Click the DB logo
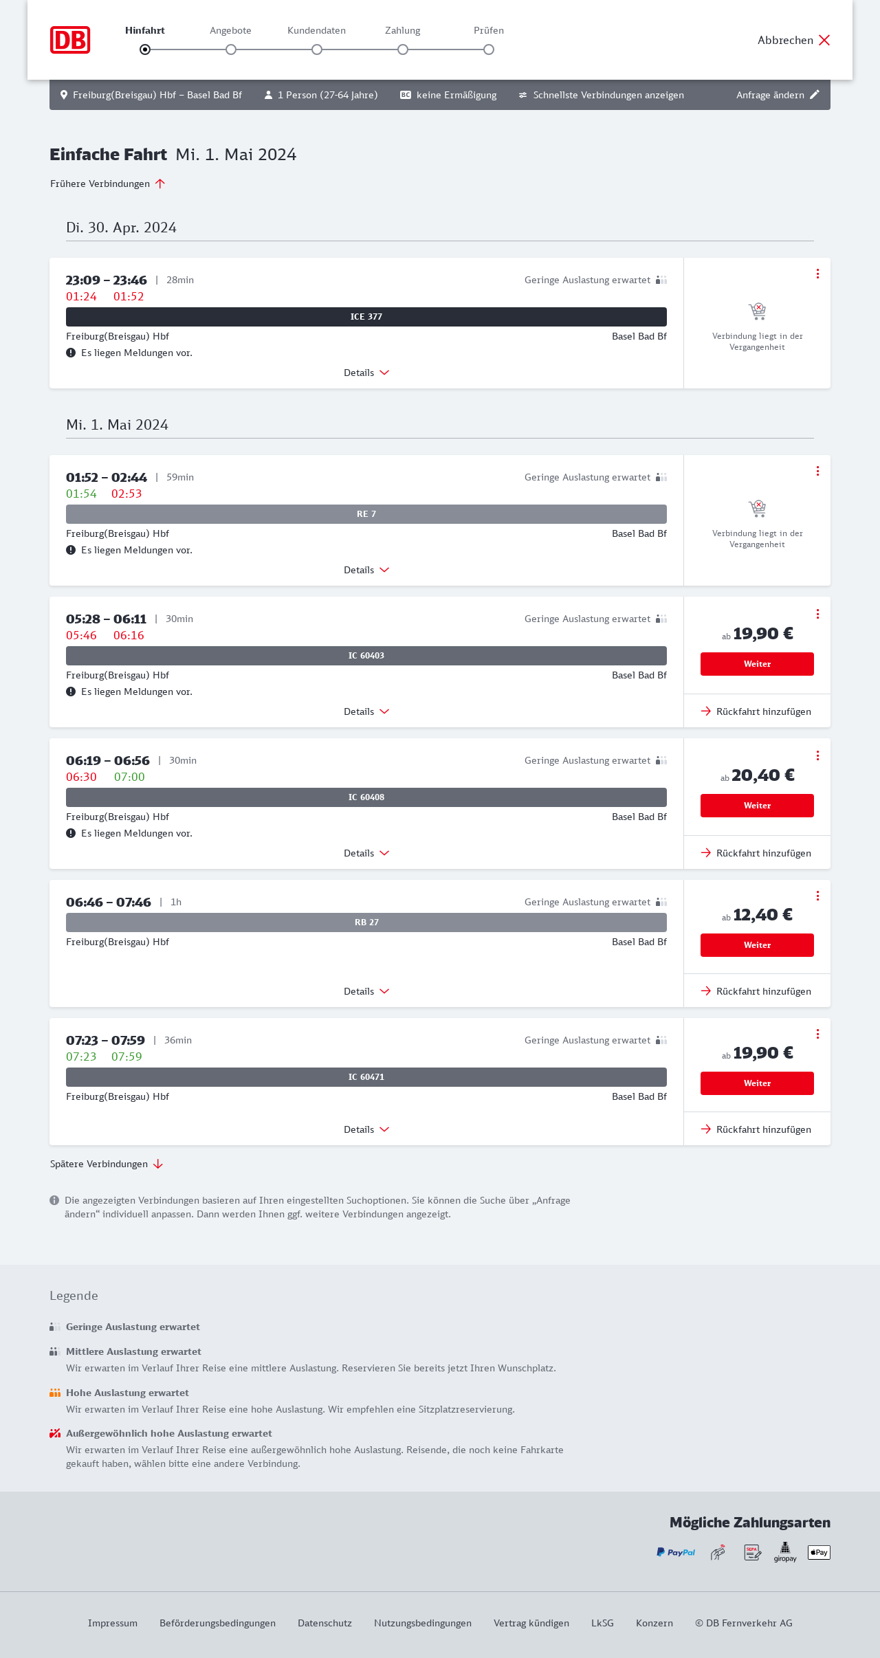 click(x=70, y=40)
